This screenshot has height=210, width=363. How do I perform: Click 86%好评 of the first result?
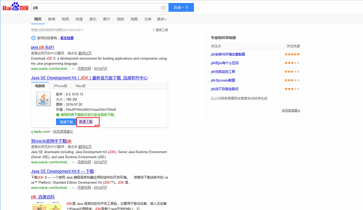pyautogui.click(x=100, y=69)
